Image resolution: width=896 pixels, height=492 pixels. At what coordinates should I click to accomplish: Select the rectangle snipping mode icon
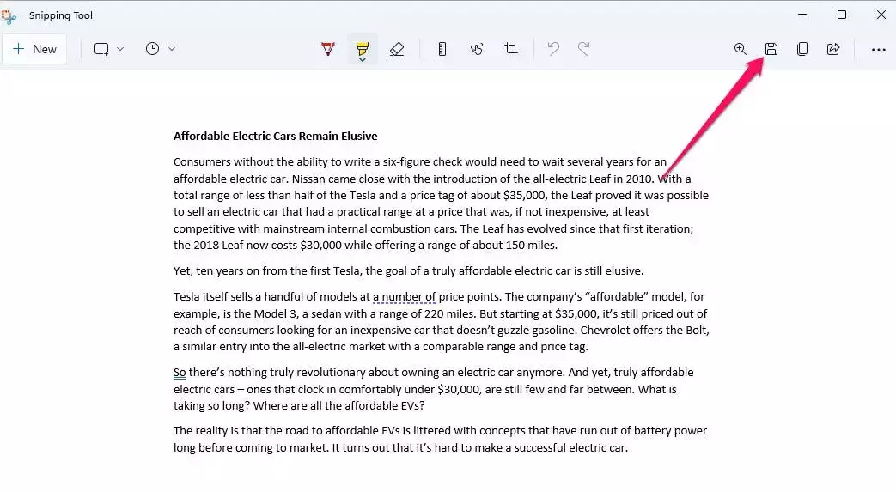click(101, 49)
